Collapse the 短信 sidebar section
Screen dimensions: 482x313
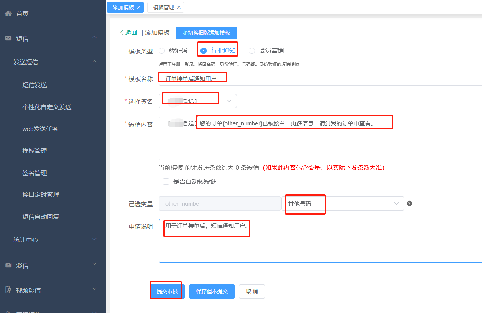pos(95,37)
